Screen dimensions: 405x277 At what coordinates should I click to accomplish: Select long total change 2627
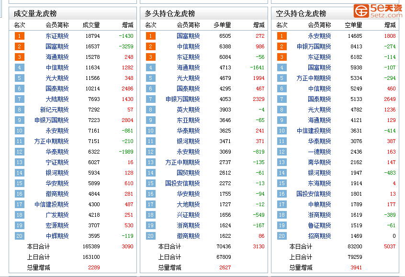[x=225, y=268]
